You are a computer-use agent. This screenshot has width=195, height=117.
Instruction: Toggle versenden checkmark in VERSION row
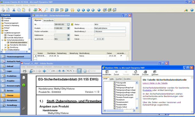pos(121,56)
